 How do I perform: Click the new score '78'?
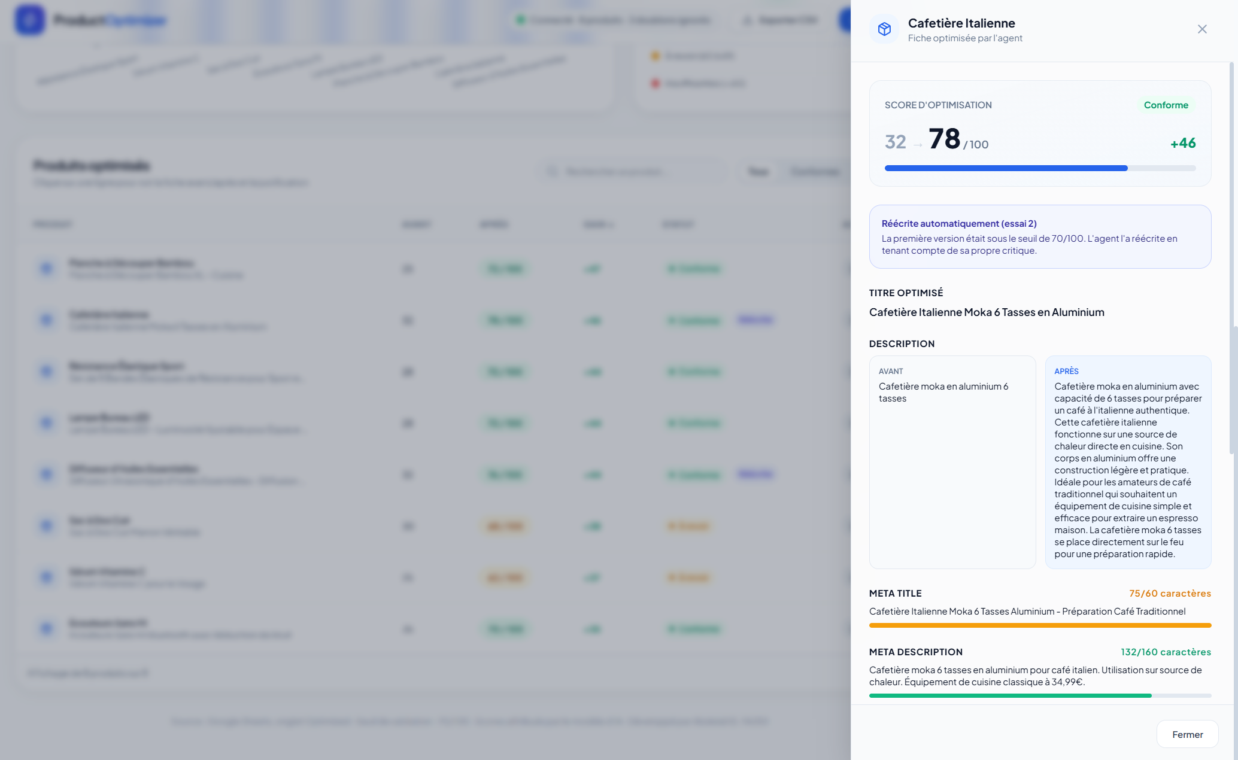pyautogui.click(x=945, y=139)
